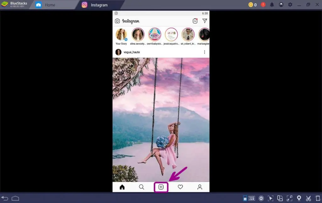Screen dimensions: 322x203
Task: Open profile icon in Instagram bottom bar
Action: 200,187
